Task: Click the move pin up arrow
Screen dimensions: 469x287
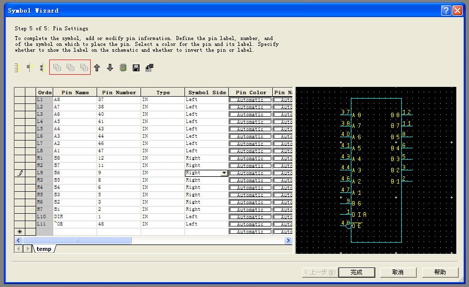Action: 97,68
